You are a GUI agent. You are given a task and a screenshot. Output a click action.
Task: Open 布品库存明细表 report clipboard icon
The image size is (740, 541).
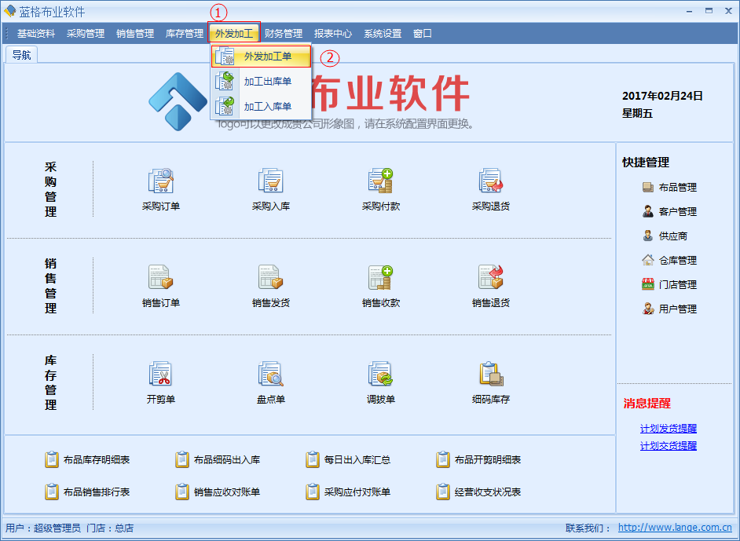[x=51, y=459]
